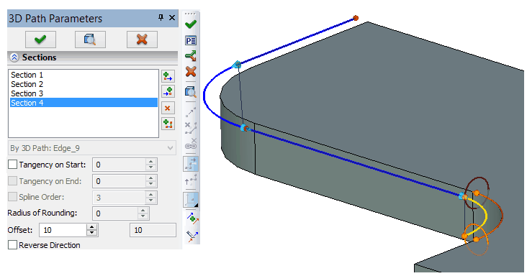The height and width of the screenshot is (276, 527).
Task: Click the preview icon in vertical toolbar
Action: (191, 91)
